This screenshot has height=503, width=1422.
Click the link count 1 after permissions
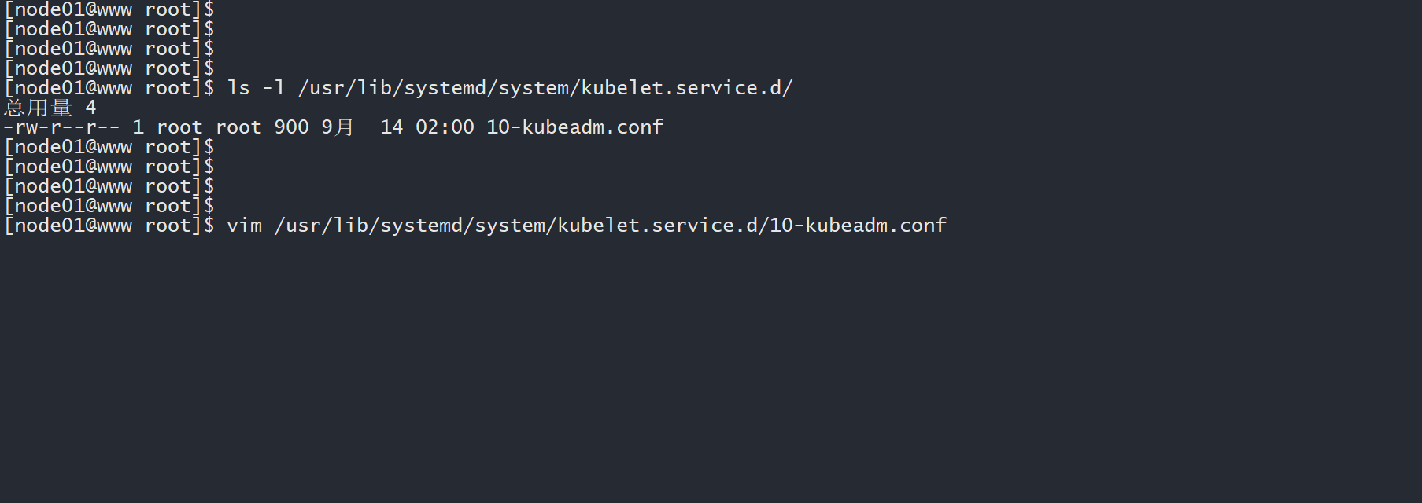(138, 127)
